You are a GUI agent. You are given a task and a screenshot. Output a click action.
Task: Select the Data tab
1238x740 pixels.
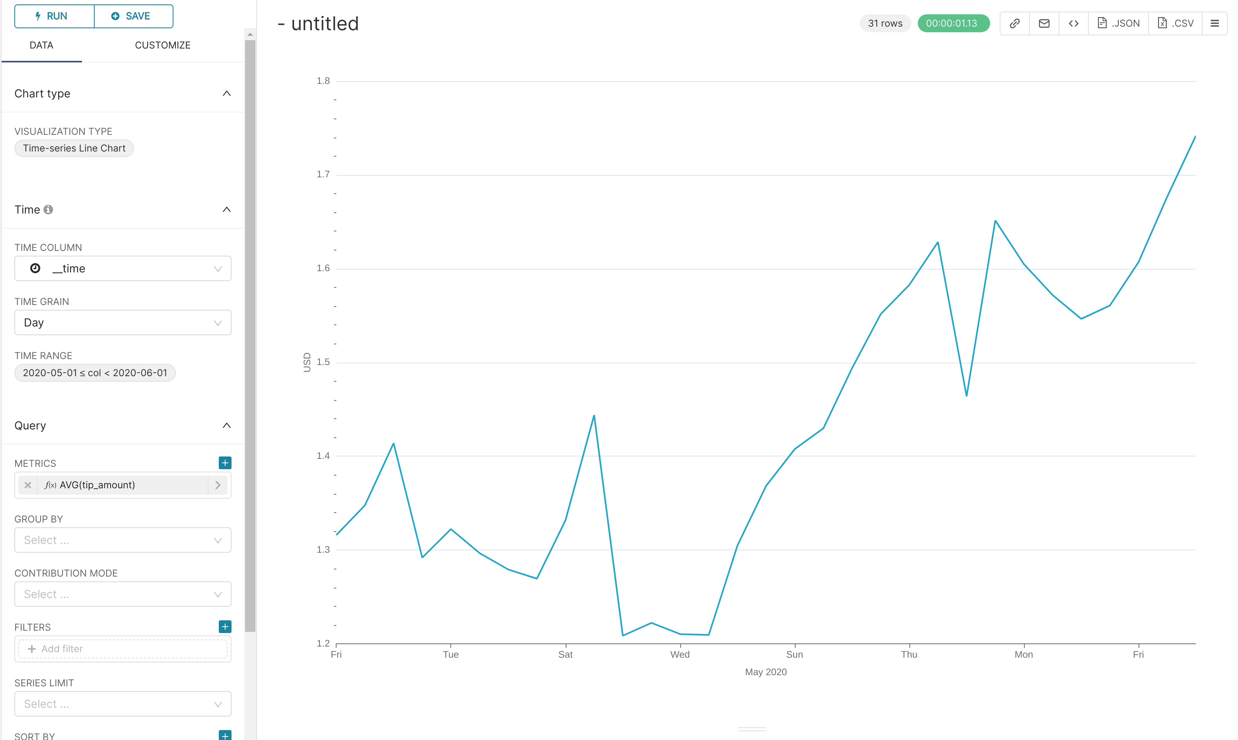41,45
